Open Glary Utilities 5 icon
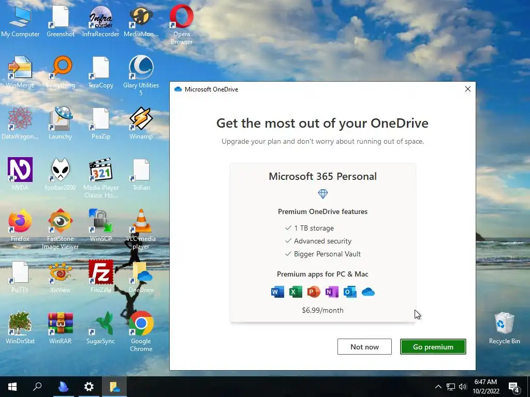The image size is (530, 397). (x=141, y=75)
